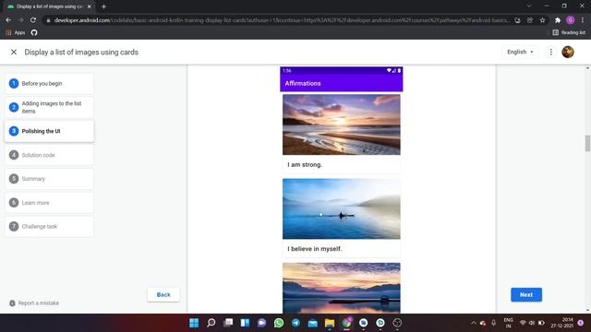Click the address bar URL

[282, 20]
